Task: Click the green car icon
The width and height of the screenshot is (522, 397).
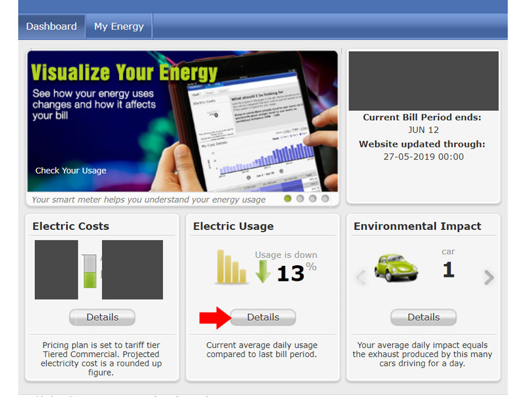Action: point(396,268)
